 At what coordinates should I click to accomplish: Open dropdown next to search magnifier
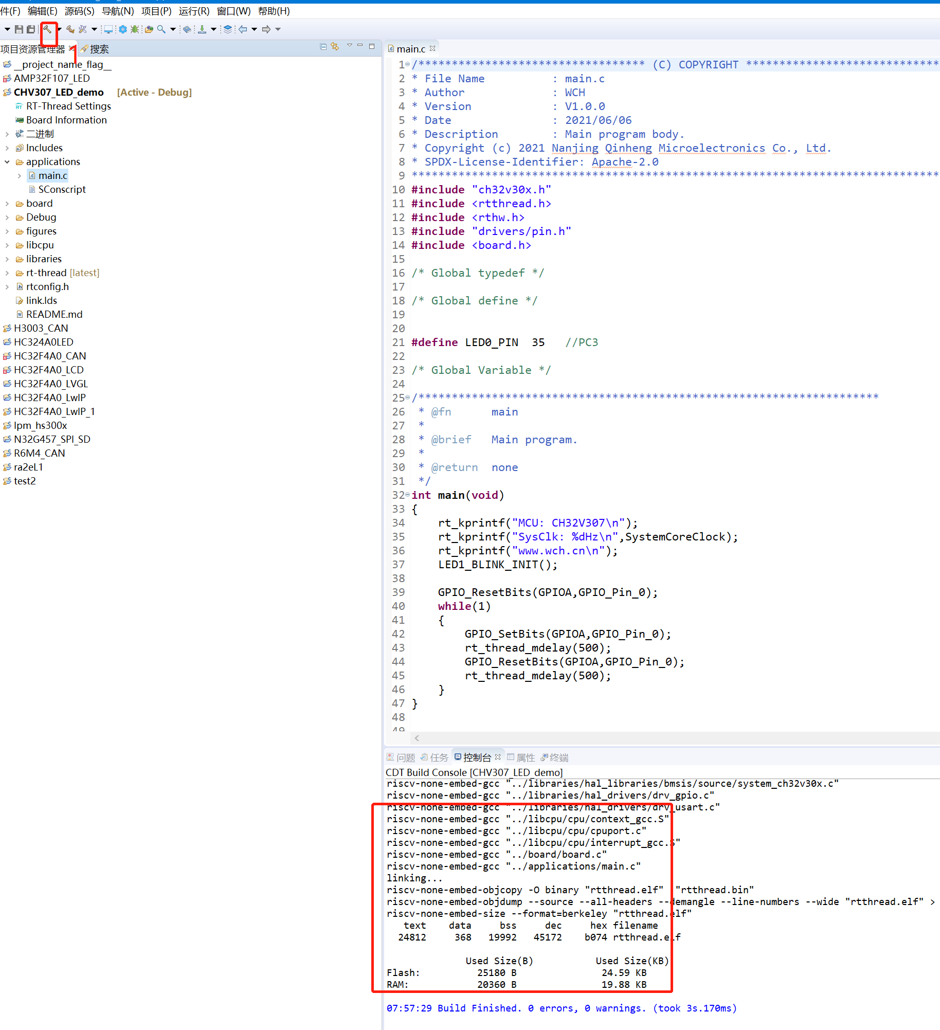click(173, 29)
